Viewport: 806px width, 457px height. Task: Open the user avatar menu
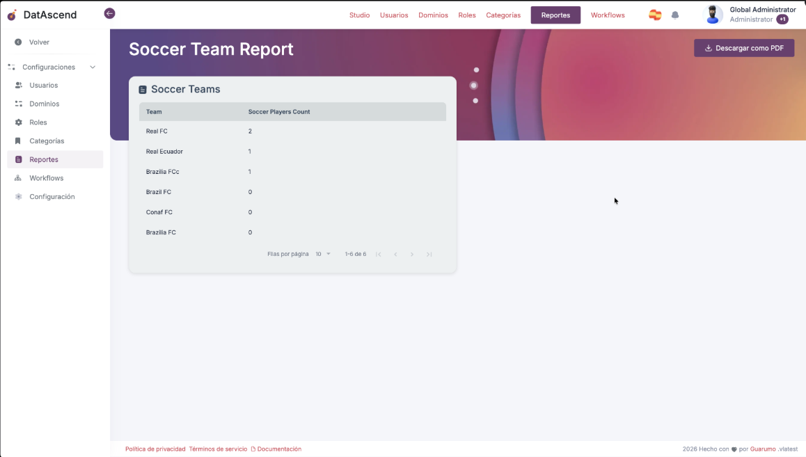click(x=713, y=15)
